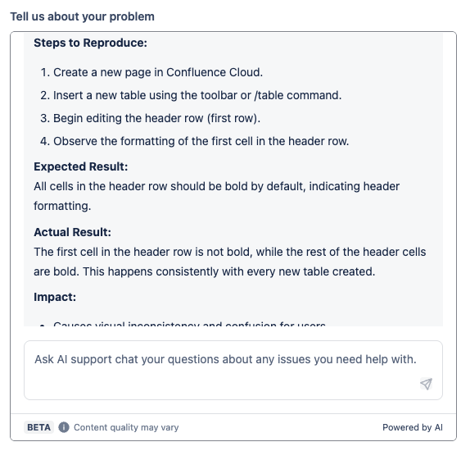Click the BETA badge label

[39, 427]
